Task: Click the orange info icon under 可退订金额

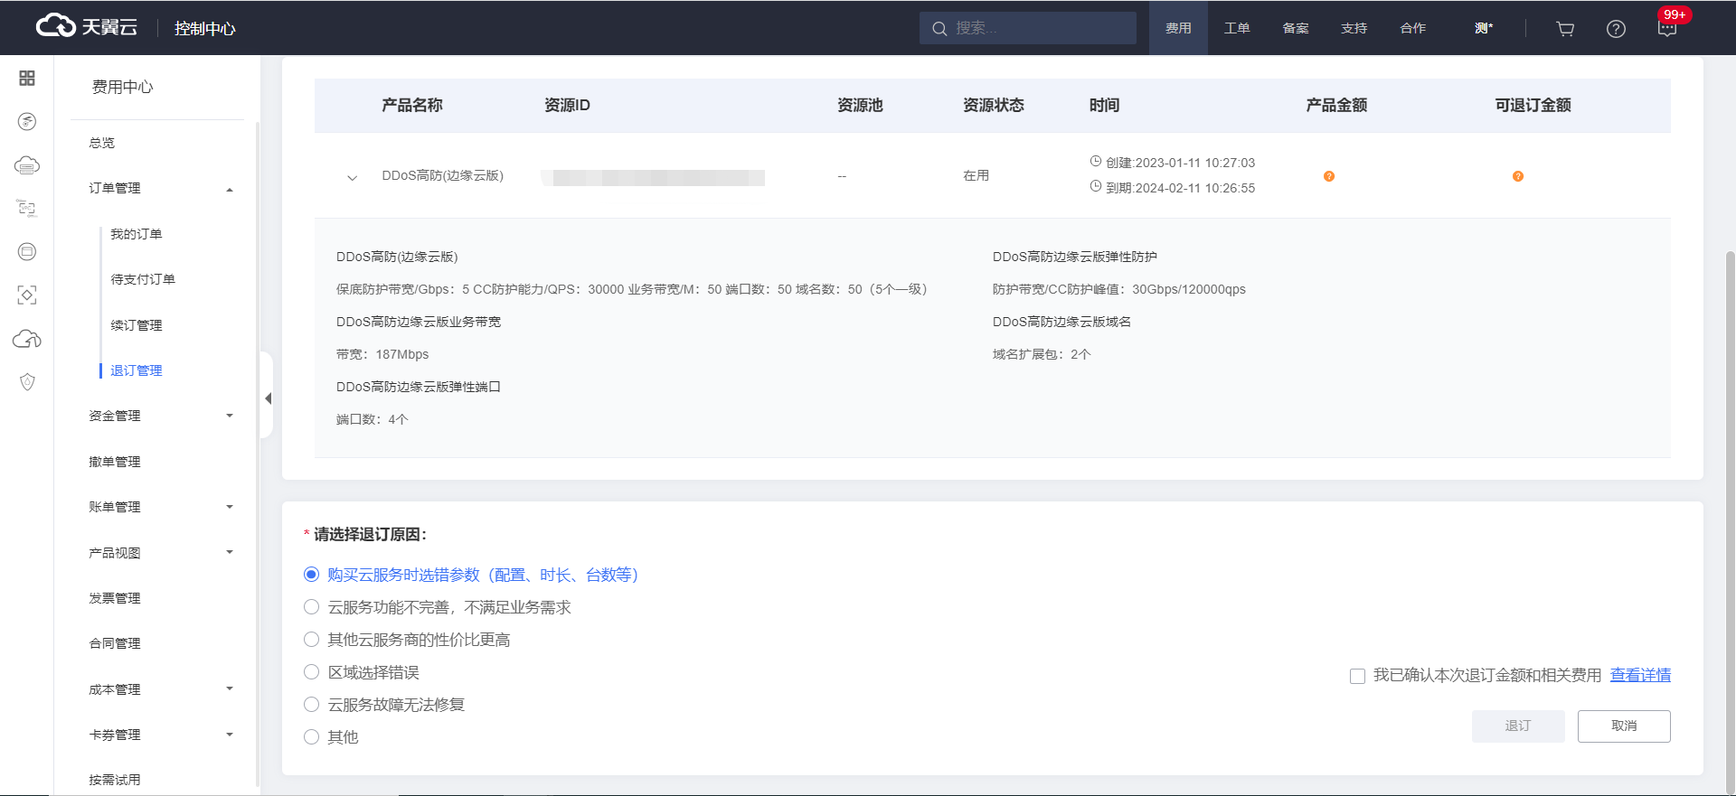Action: pos(1518,176)
